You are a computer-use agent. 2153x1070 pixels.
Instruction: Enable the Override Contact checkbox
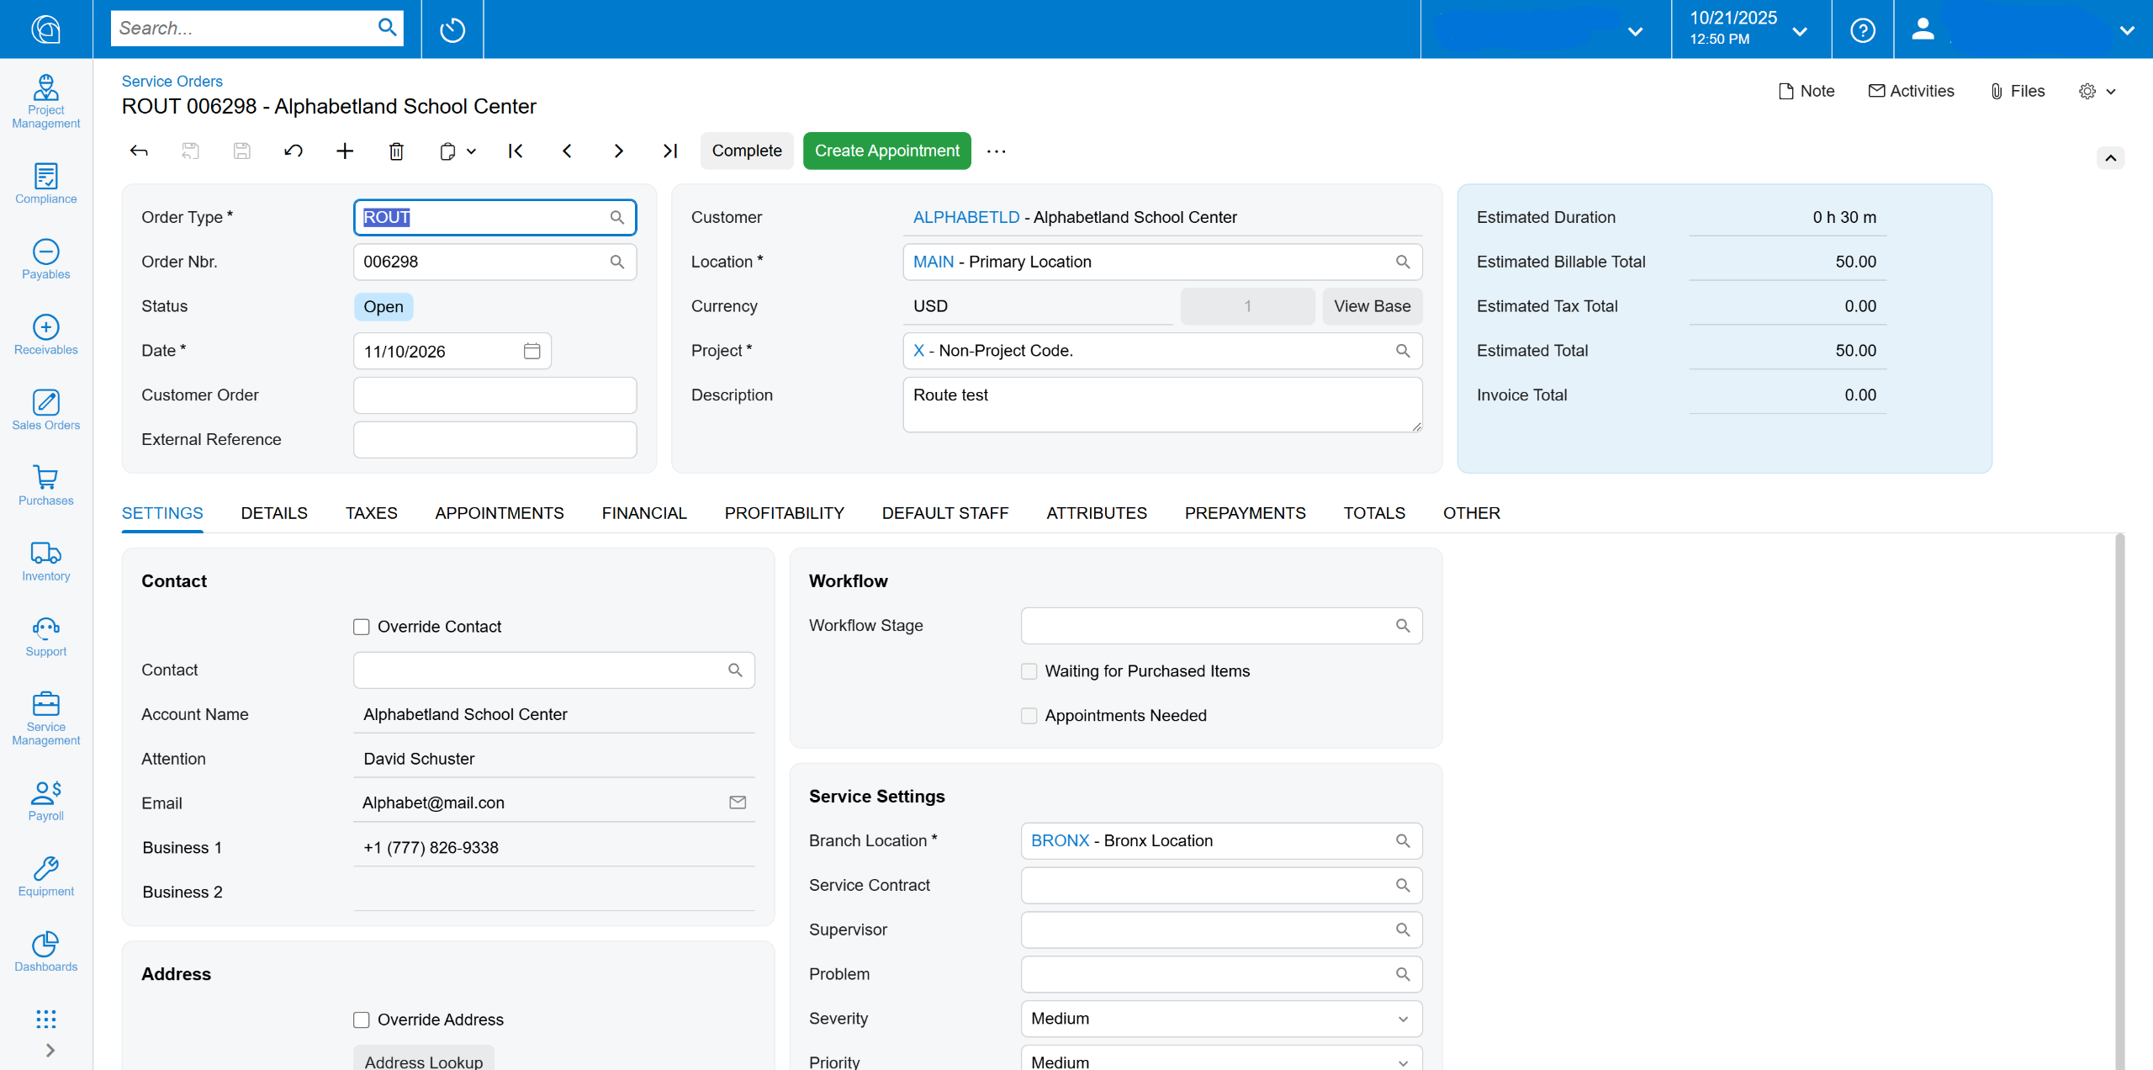point(362,627)
